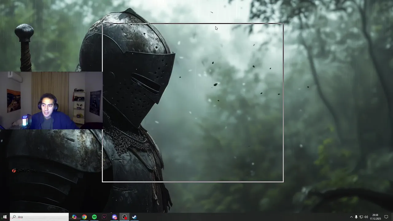Screen dimensions: 393x221
Task: Open the pink chevron app icon
Action: point(104,217)
